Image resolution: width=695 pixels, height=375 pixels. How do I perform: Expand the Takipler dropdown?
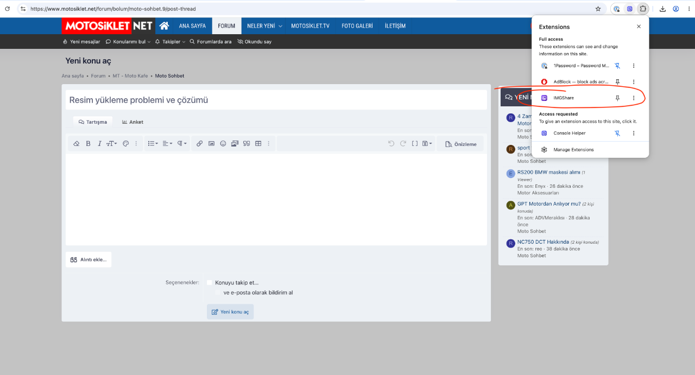pos(170,42)
